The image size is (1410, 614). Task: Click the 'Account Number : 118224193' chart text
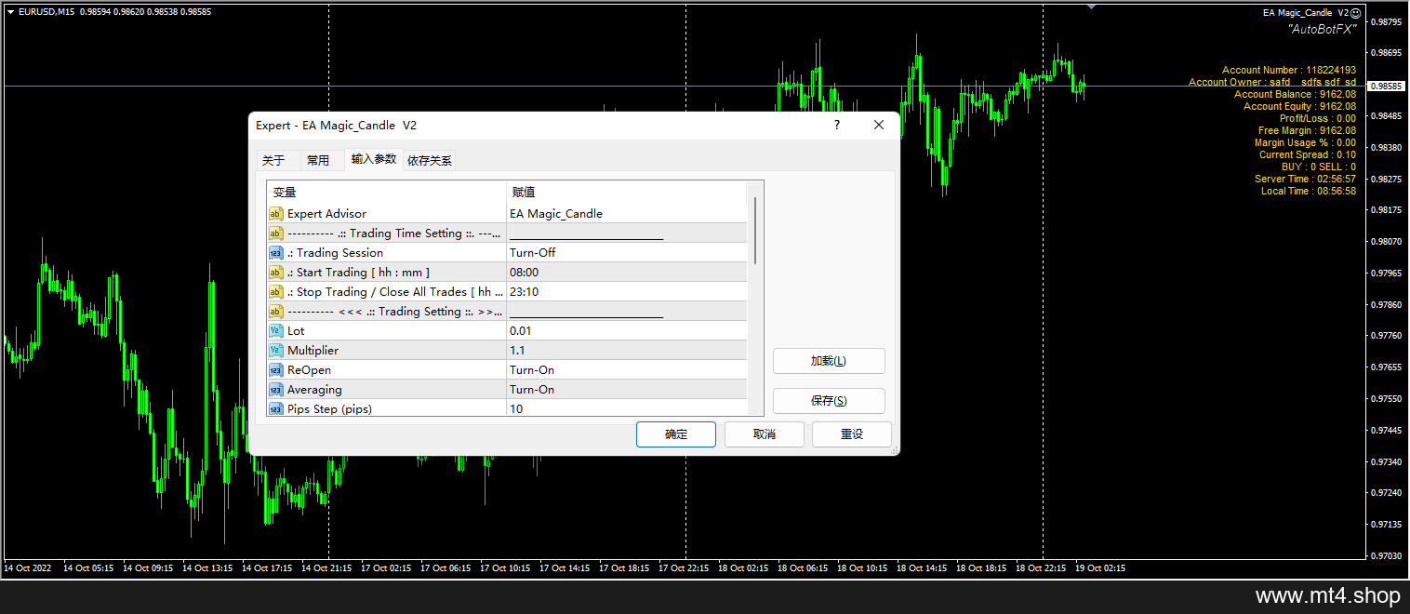1288,70
